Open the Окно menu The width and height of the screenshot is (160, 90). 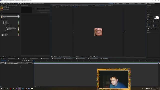pos(25,2)
